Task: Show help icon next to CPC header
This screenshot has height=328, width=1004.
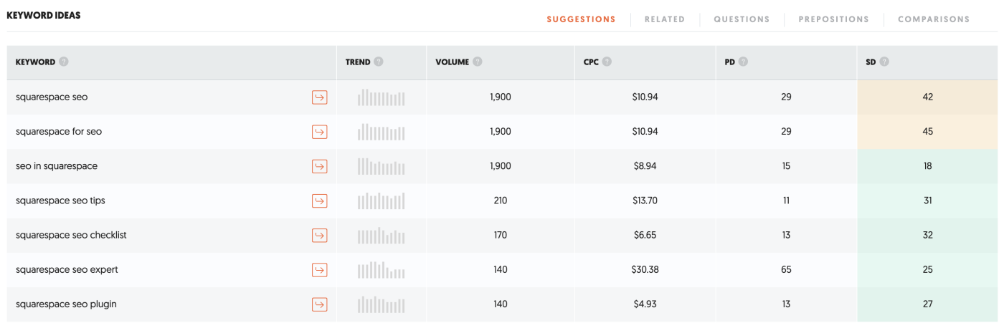Action: 607,62
